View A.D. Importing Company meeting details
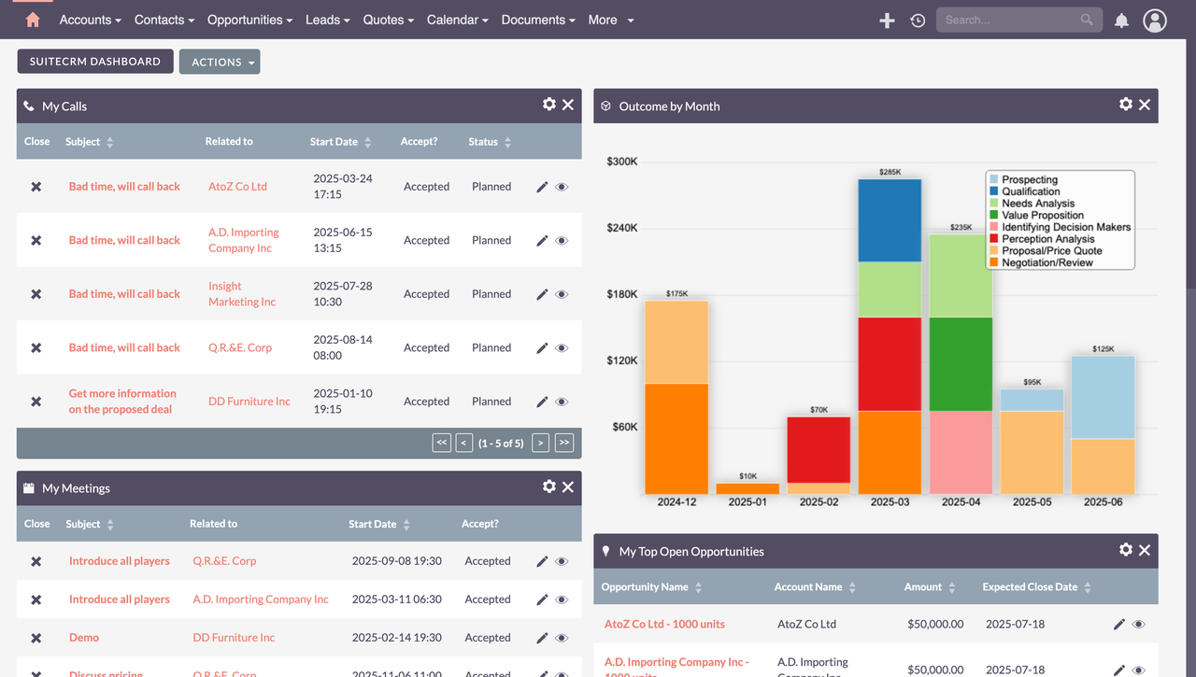 point(562,599)
